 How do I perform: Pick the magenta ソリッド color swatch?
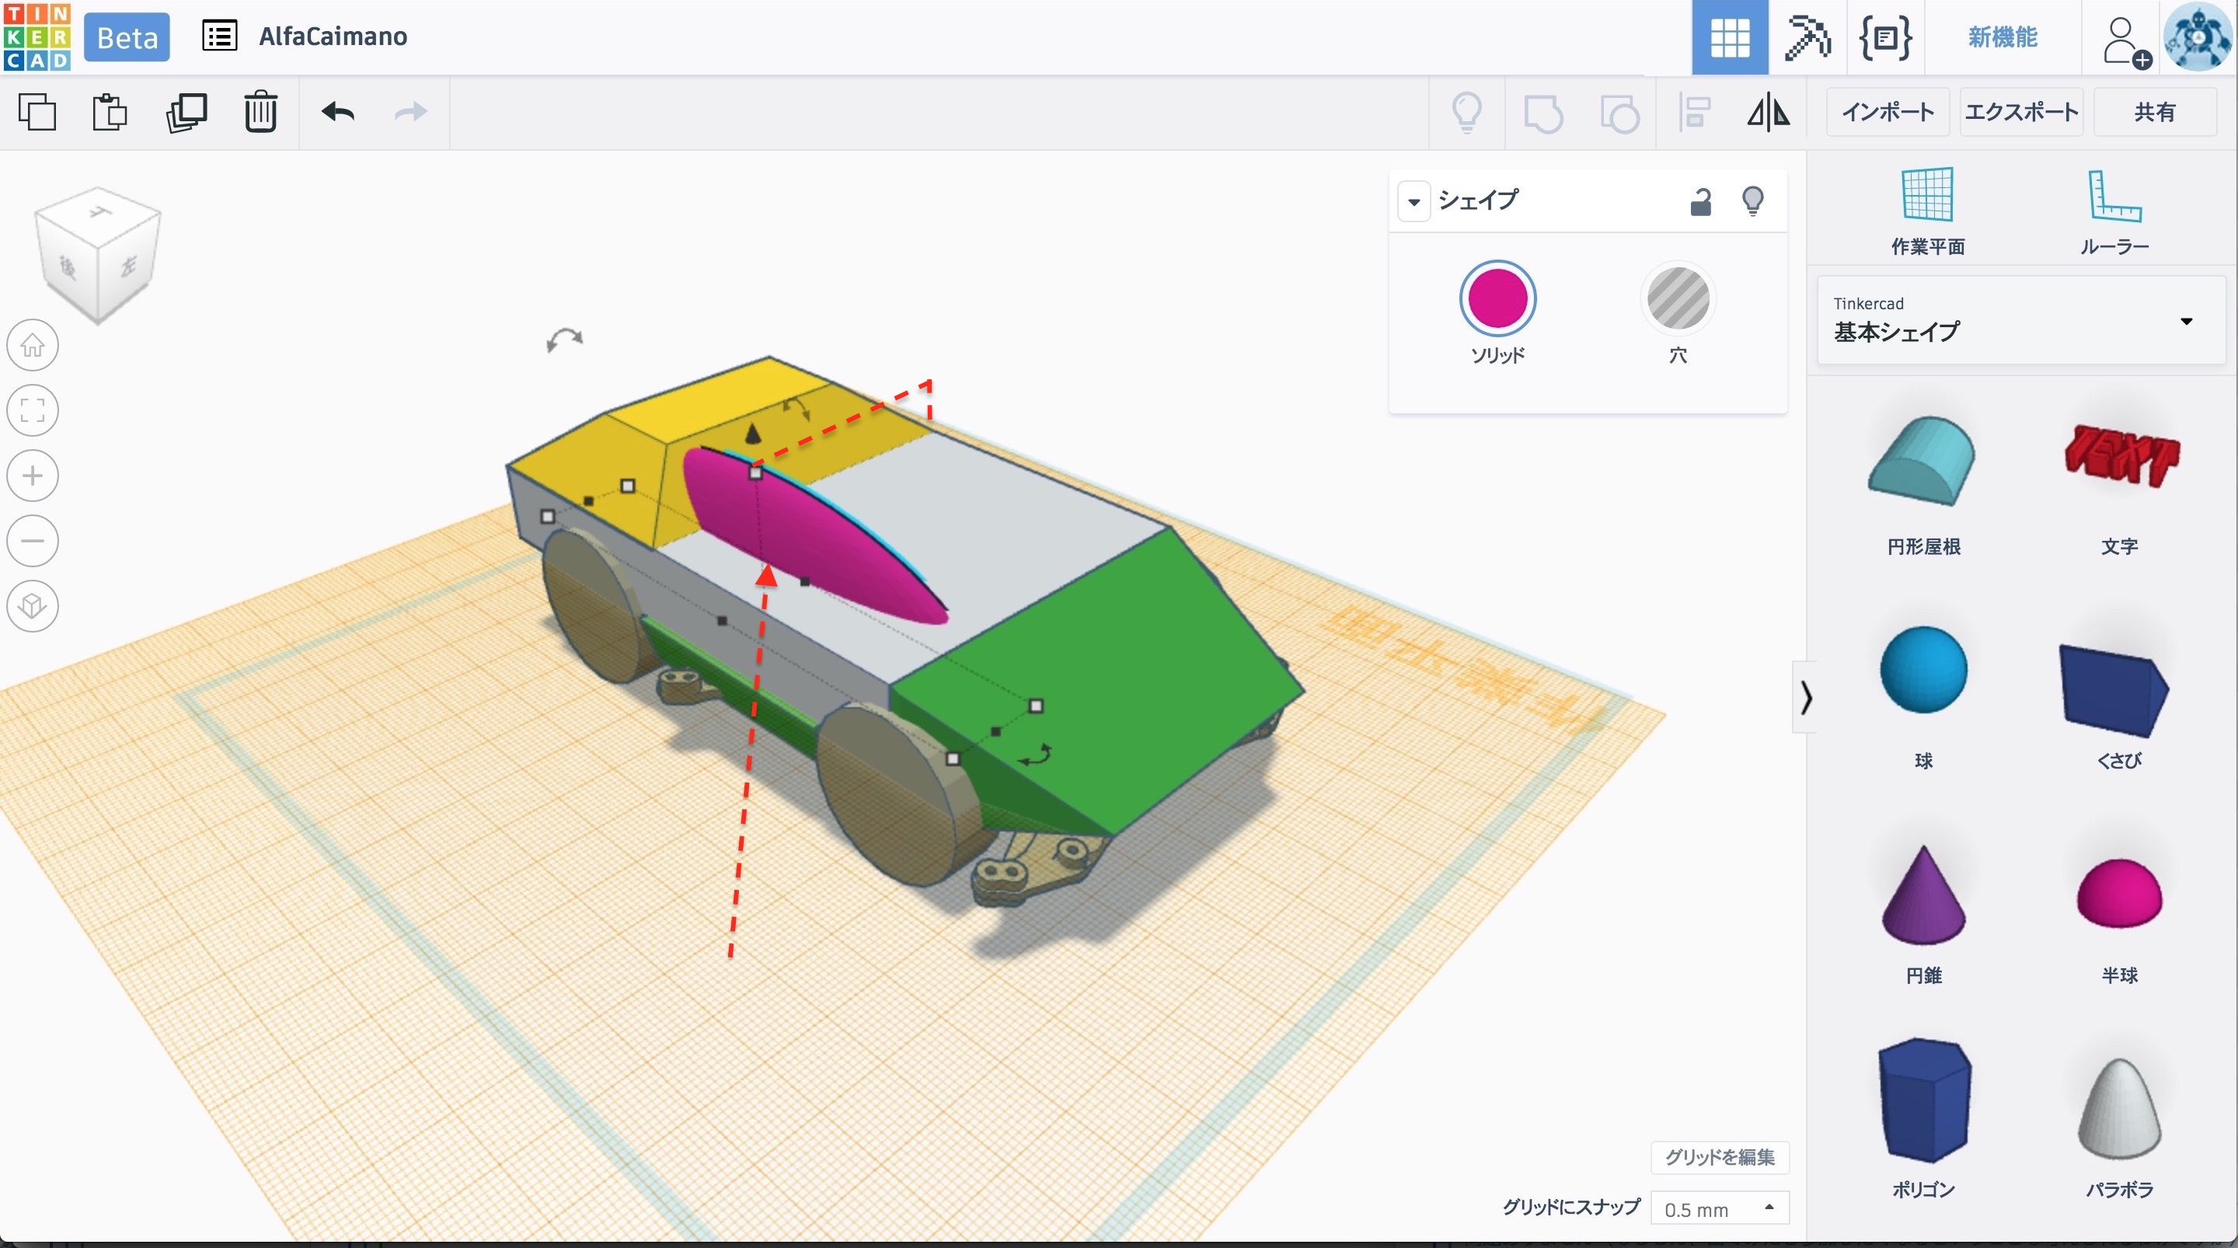1497,299
